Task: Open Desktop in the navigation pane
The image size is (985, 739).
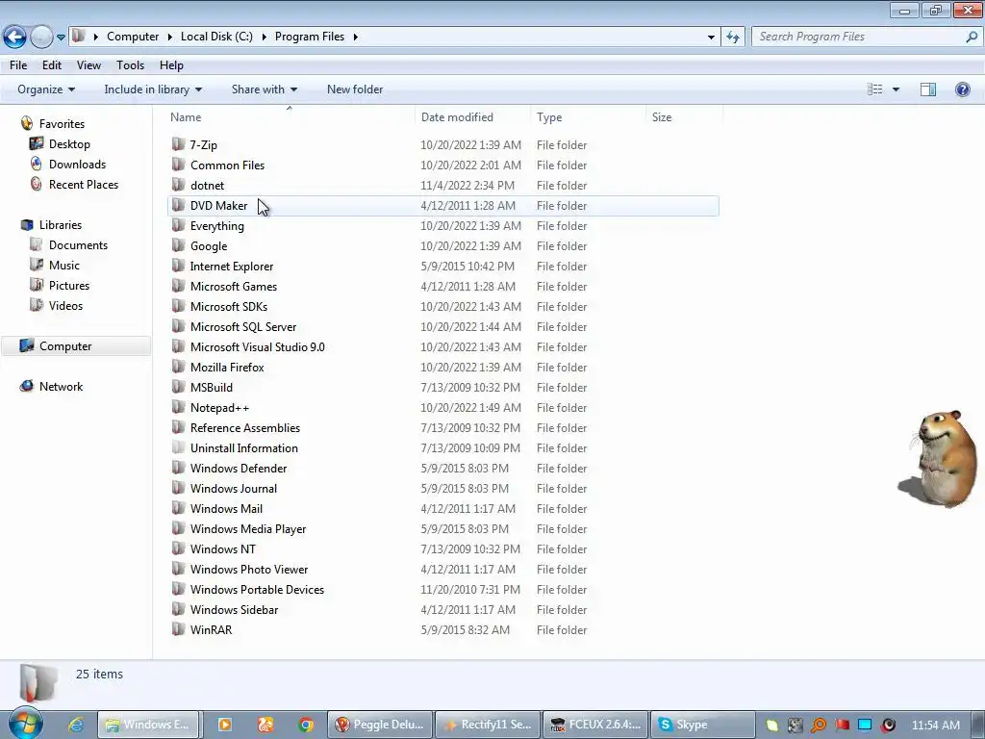Action: [x=69, y=144]
